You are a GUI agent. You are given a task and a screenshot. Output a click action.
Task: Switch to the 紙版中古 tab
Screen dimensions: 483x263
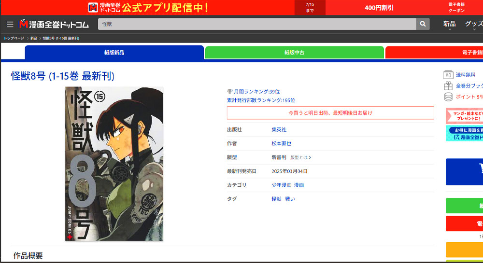point(295,52)
